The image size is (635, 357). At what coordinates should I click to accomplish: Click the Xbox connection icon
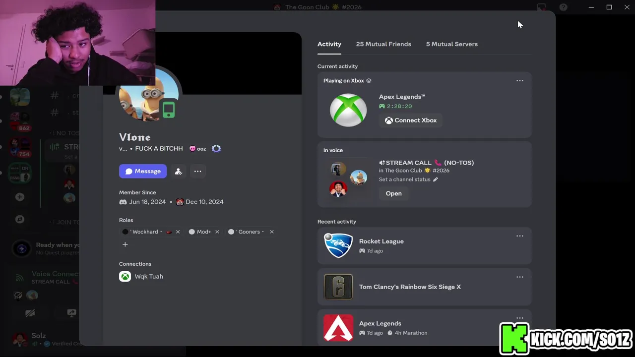pos(125,276)
